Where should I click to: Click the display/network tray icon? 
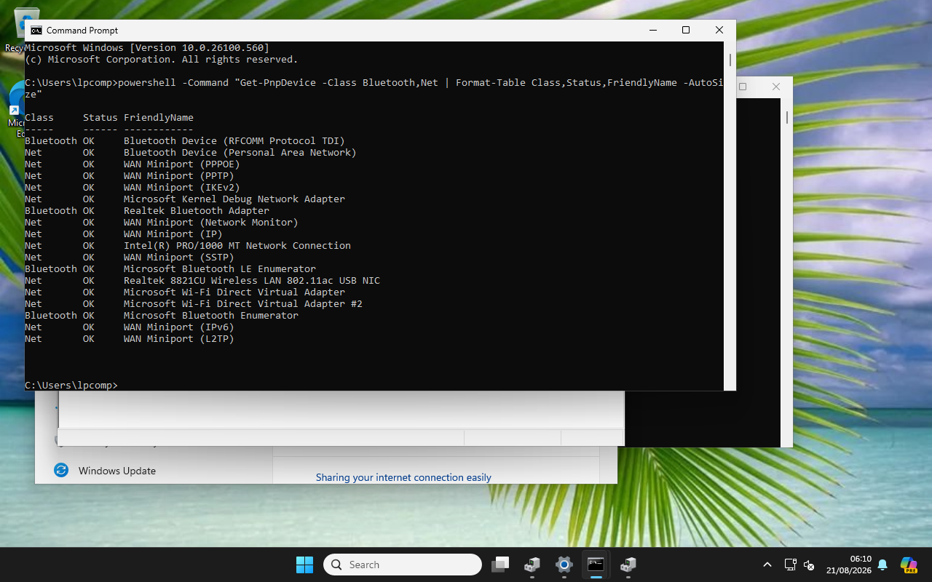click(790, 565)
